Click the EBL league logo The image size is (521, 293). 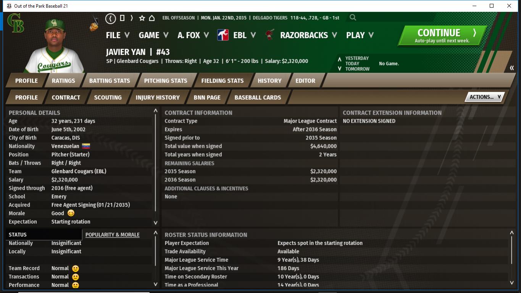(x=223, y=35)
